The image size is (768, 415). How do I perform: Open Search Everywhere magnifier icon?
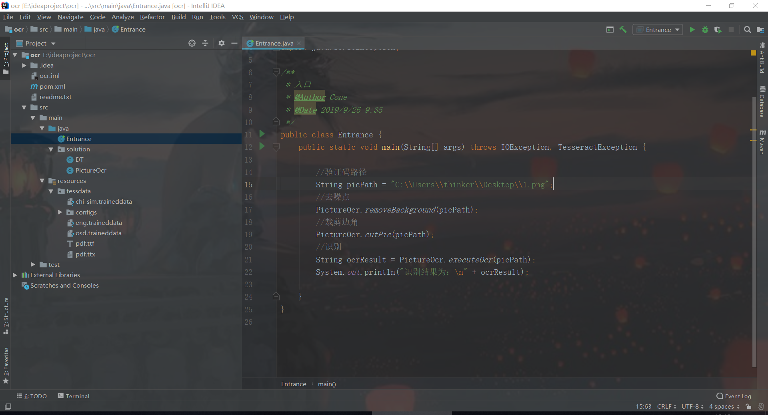pos(747,30)
